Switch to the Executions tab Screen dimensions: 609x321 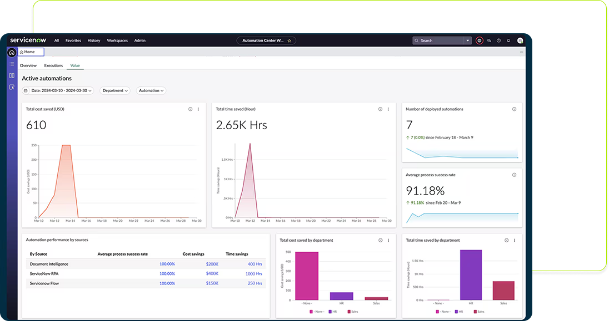point(53,65)
